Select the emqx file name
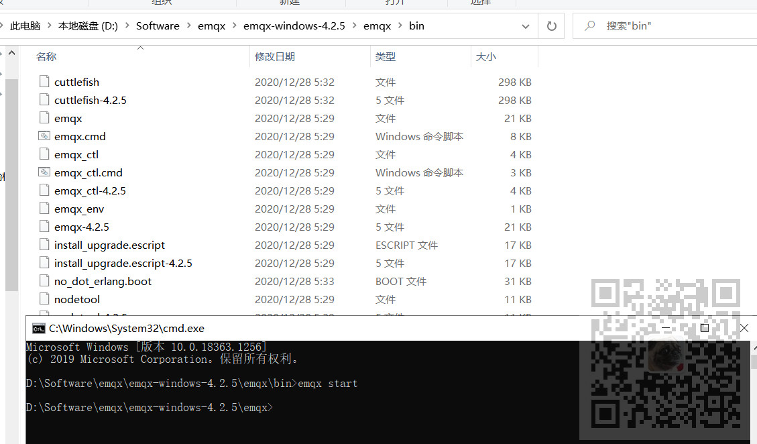 click(x=68, y=118)
